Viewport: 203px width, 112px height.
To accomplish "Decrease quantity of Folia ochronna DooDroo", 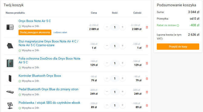I will point(107,63).
